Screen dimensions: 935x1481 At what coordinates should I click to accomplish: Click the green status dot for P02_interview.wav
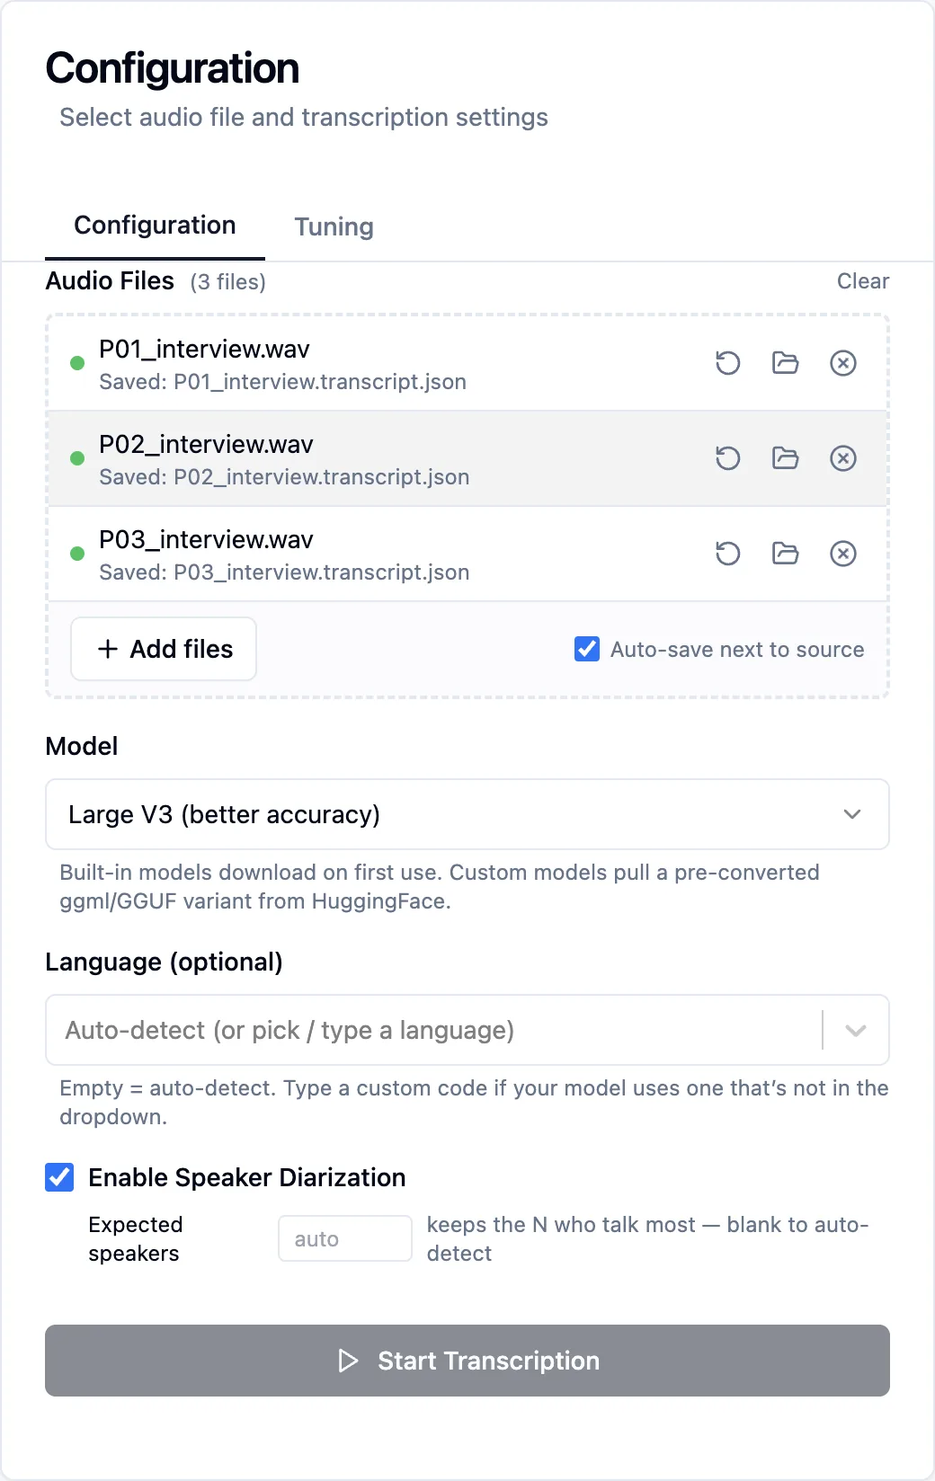point(77,458)
